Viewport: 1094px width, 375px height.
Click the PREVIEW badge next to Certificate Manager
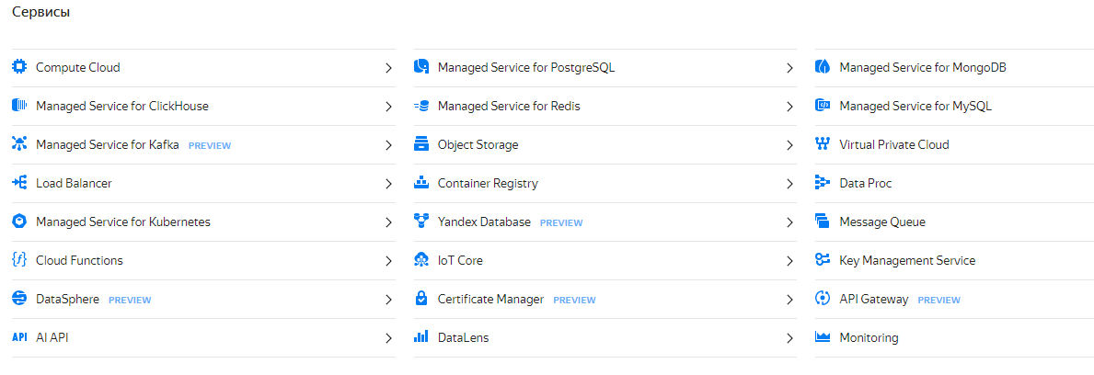pyautogui.click(x=574, y=301)
